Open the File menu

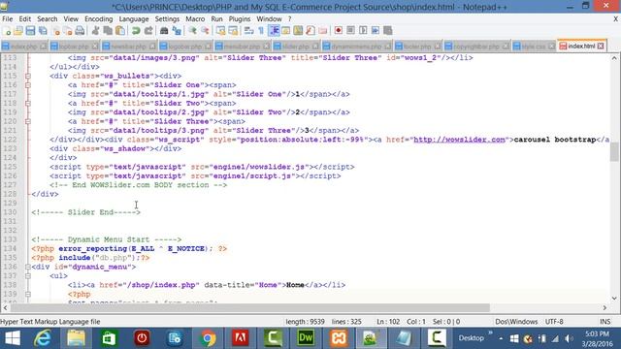[7, 19]
